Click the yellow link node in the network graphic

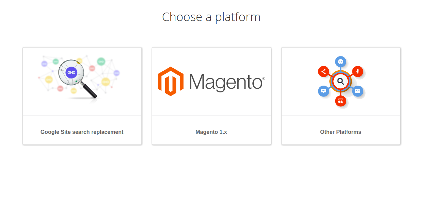pos(105,82)
